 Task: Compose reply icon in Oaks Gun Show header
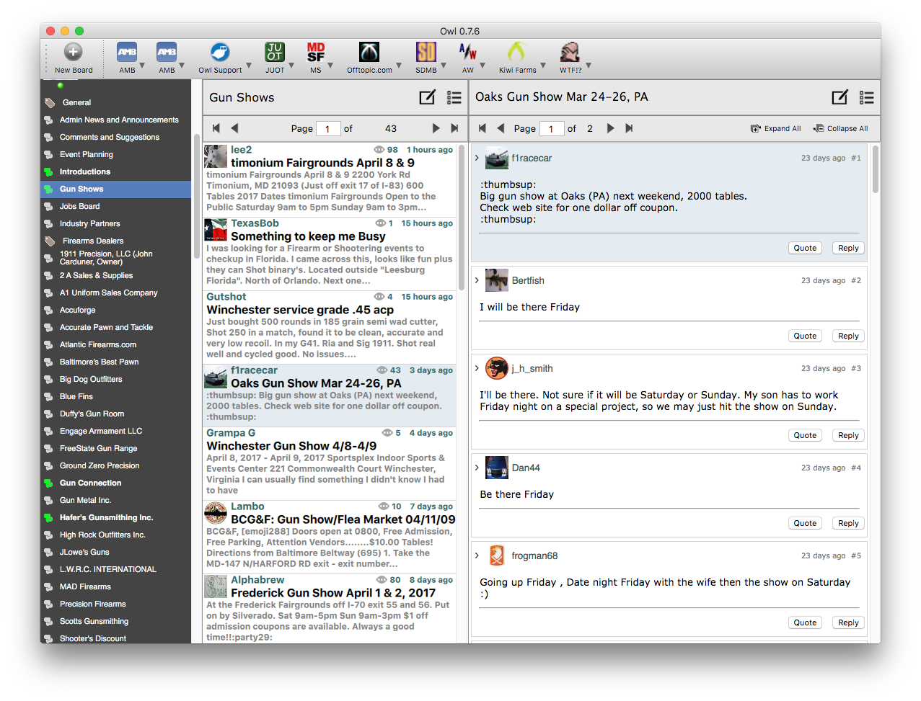pyautogui.click(x=840, y=97)
